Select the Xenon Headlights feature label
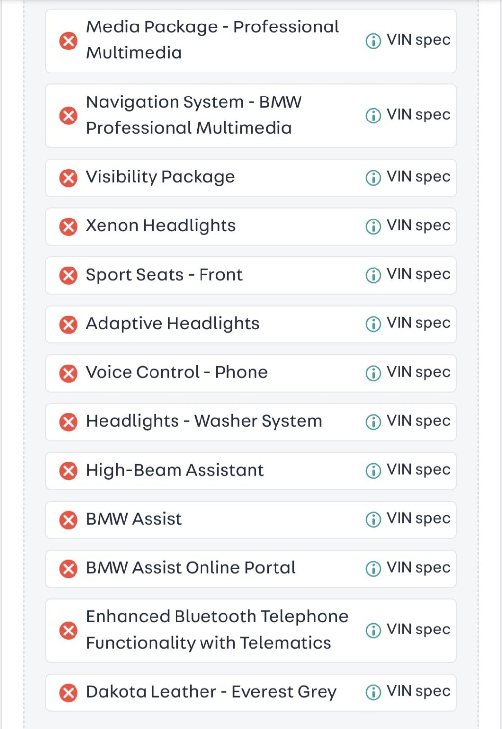The image size is (502, 729). tap(161, 226)
